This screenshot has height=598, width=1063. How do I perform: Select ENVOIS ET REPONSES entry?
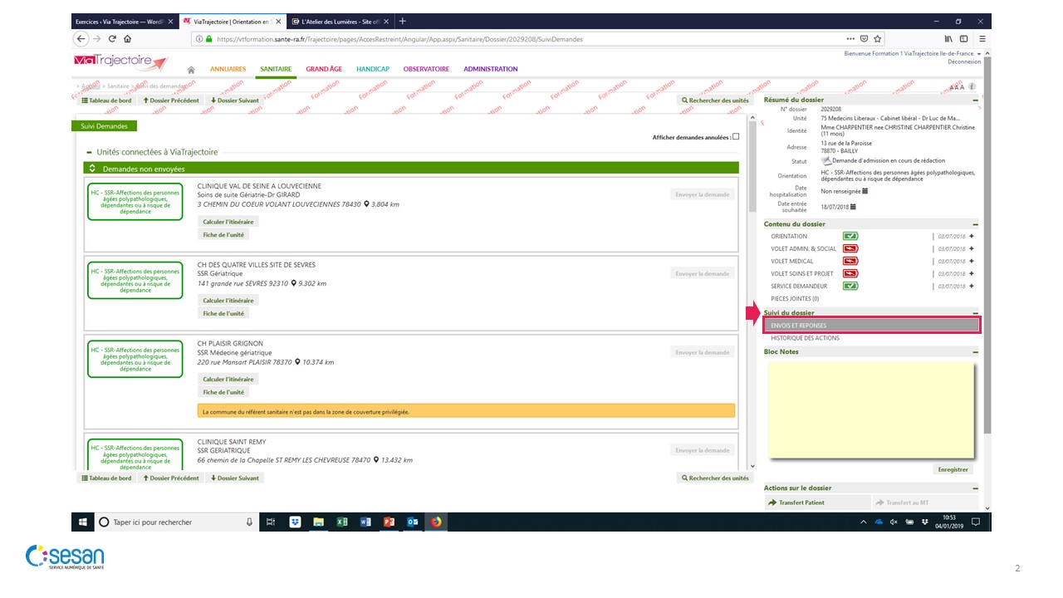click(x=871, y=326)
